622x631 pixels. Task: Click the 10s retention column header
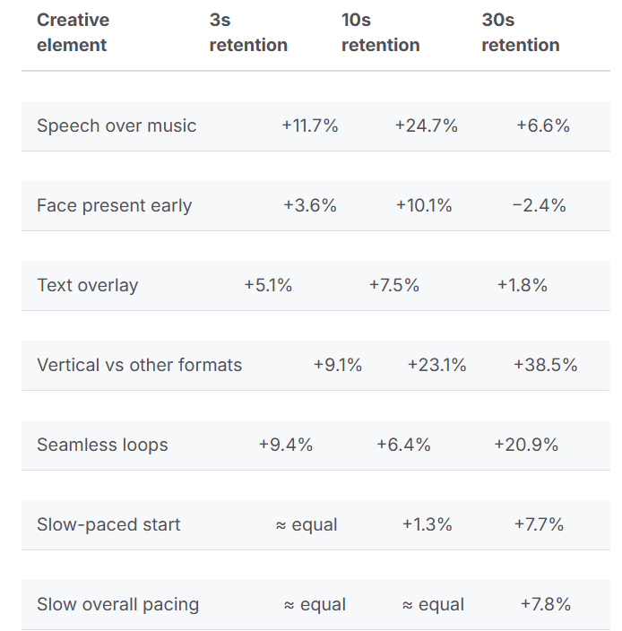pyautogui.click(x=380, y=32)
